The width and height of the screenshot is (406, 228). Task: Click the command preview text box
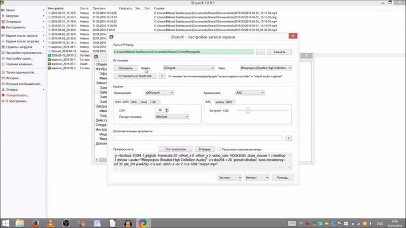point(202,161)
